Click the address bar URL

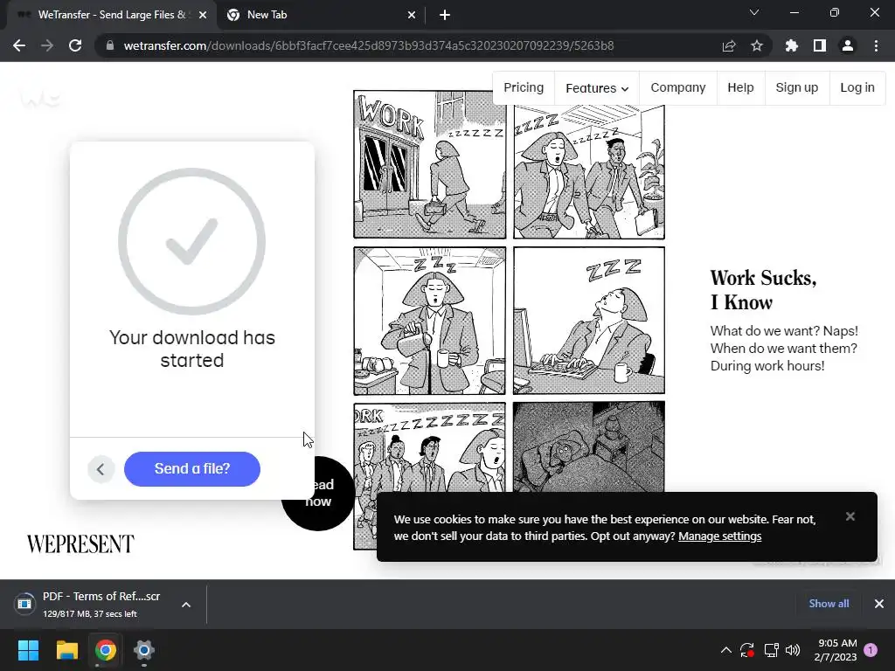point(369,45)
